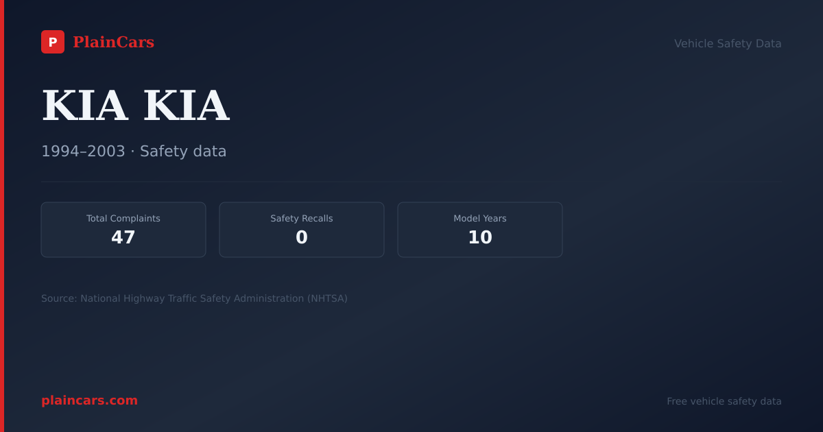Select the 1994–2003 Safety data subtitle
The width and height of the screenshot is (823, 432).
(134, 152)
